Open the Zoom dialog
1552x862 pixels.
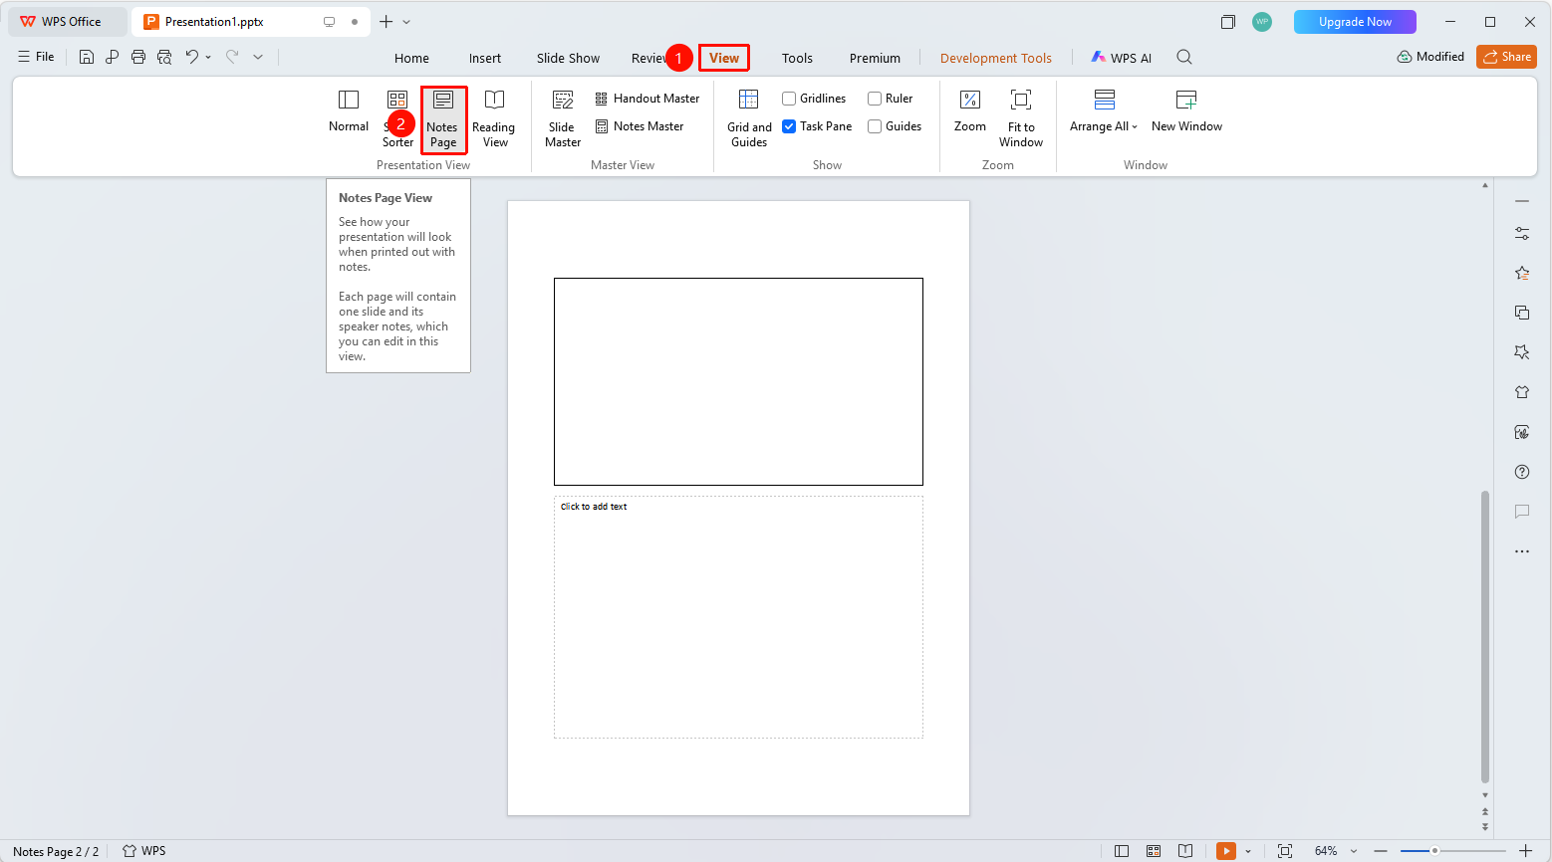970,111
